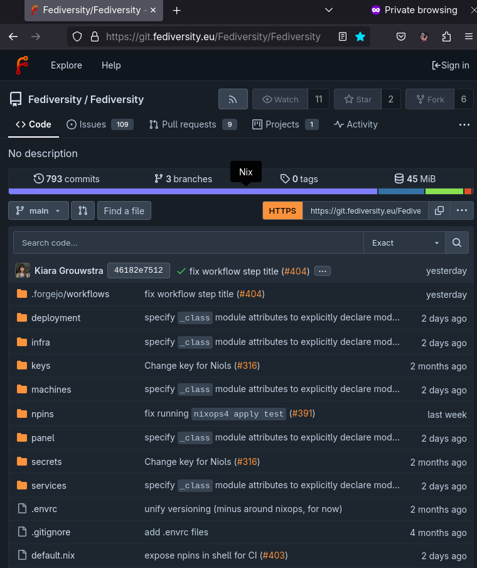Image resolution: width=477 pixels, height=568 pixels.
Task: Open clone options ellipsis menu
Action: coord(462,210)
